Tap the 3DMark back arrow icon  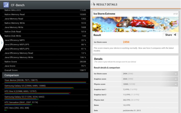[93, 4]
